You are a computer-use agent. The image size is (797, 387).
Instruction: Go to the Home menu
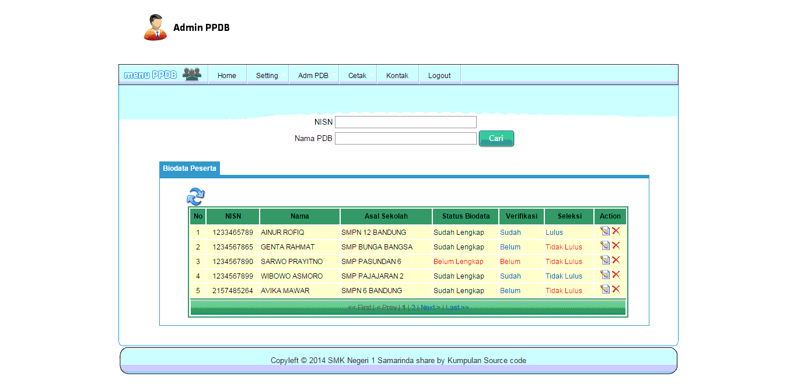227,75
